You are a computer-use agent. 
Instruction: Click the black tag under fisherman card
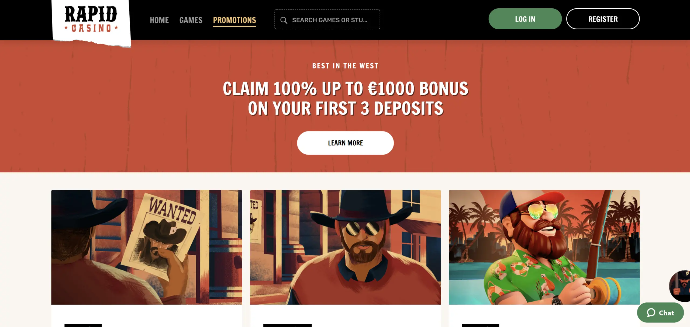click(x=480, y=325)
